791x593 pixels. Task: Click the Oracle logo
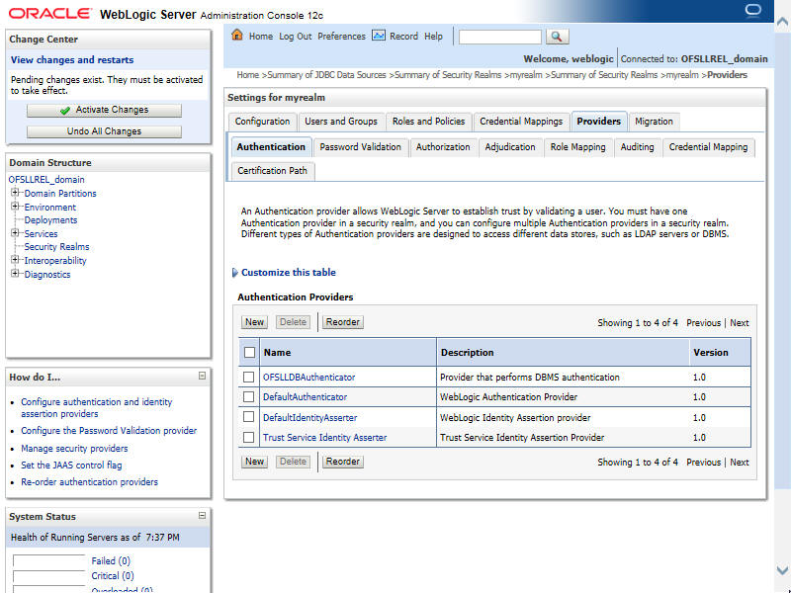pyautogui.click(x=50, y=14)
